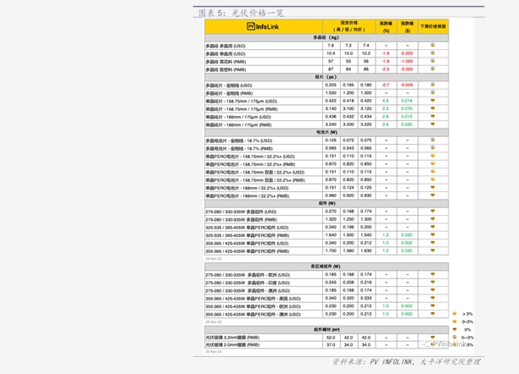This screenshot has width=519, height=374.
Task: Select the value '37.0' in 2.0mm glass row
Action: click(x=331, y=345)
